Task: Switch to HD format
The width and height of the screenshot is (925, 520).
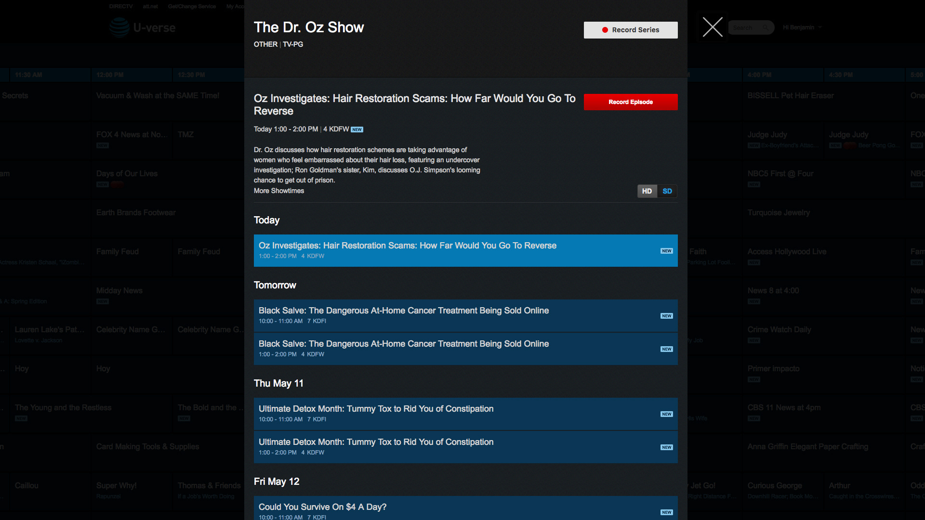Action: coord(647,191)
